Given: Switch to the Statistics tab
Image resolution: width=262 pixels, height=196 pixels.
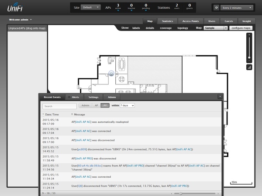Looking at the screenshot, I should click(x=167, y=21).
